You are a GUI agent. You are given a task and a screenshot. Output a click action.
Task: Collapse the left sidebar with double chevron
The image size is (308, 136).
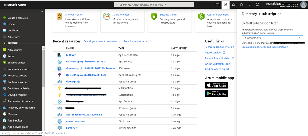point(42,12)
